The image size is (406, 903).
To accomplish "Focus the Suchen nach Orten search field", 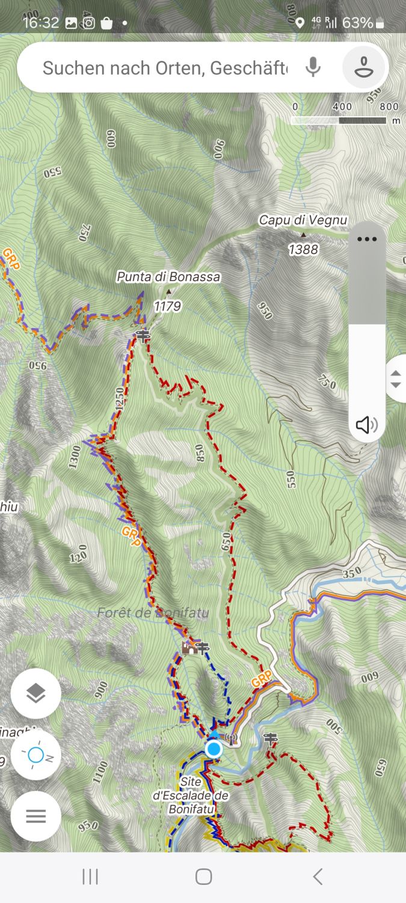I will pos(165,67).
